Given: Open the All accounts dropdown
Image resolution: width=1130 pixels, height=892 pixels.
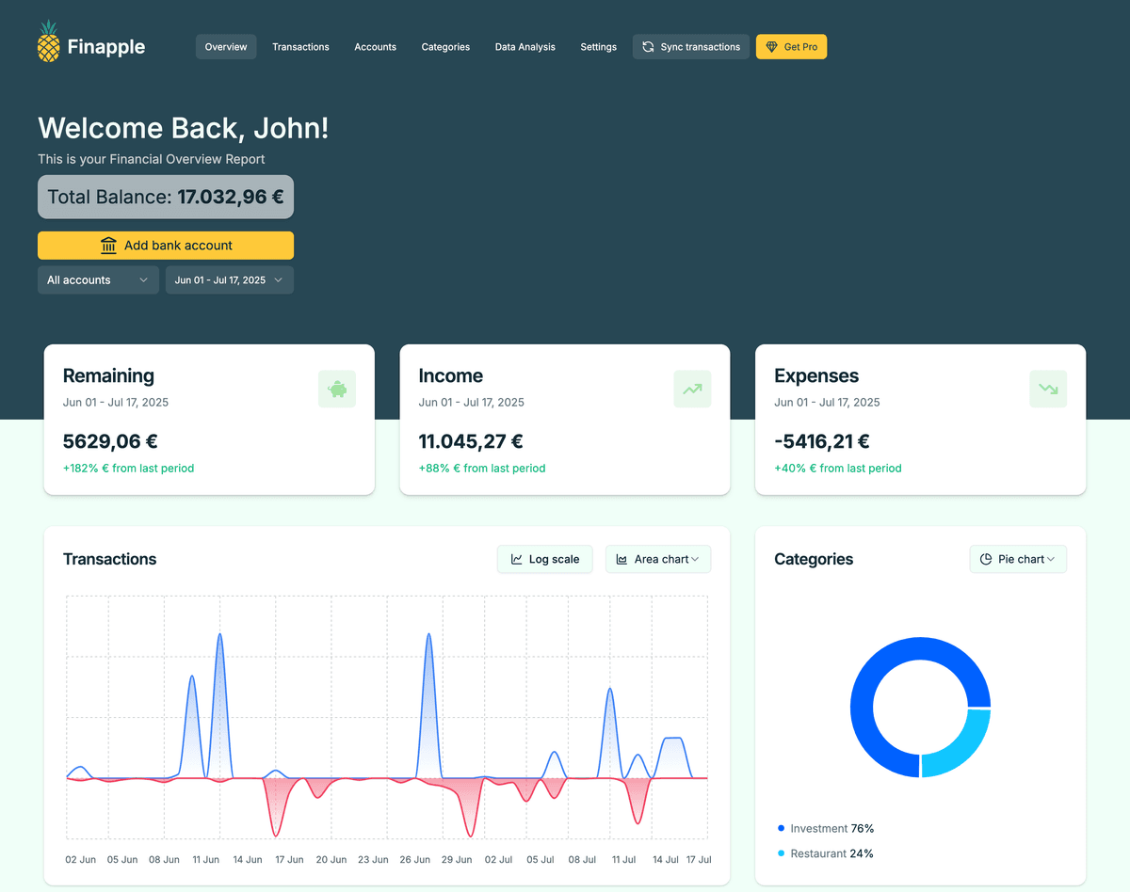Looking at the screenshot, I should (x=98, y=279).
